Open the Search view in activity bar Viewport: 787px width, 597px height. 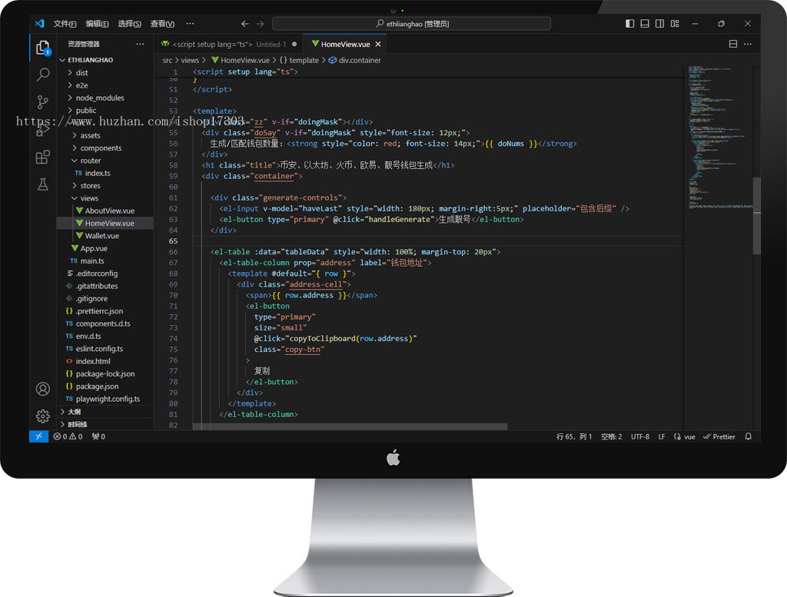(x=43, y=75)
